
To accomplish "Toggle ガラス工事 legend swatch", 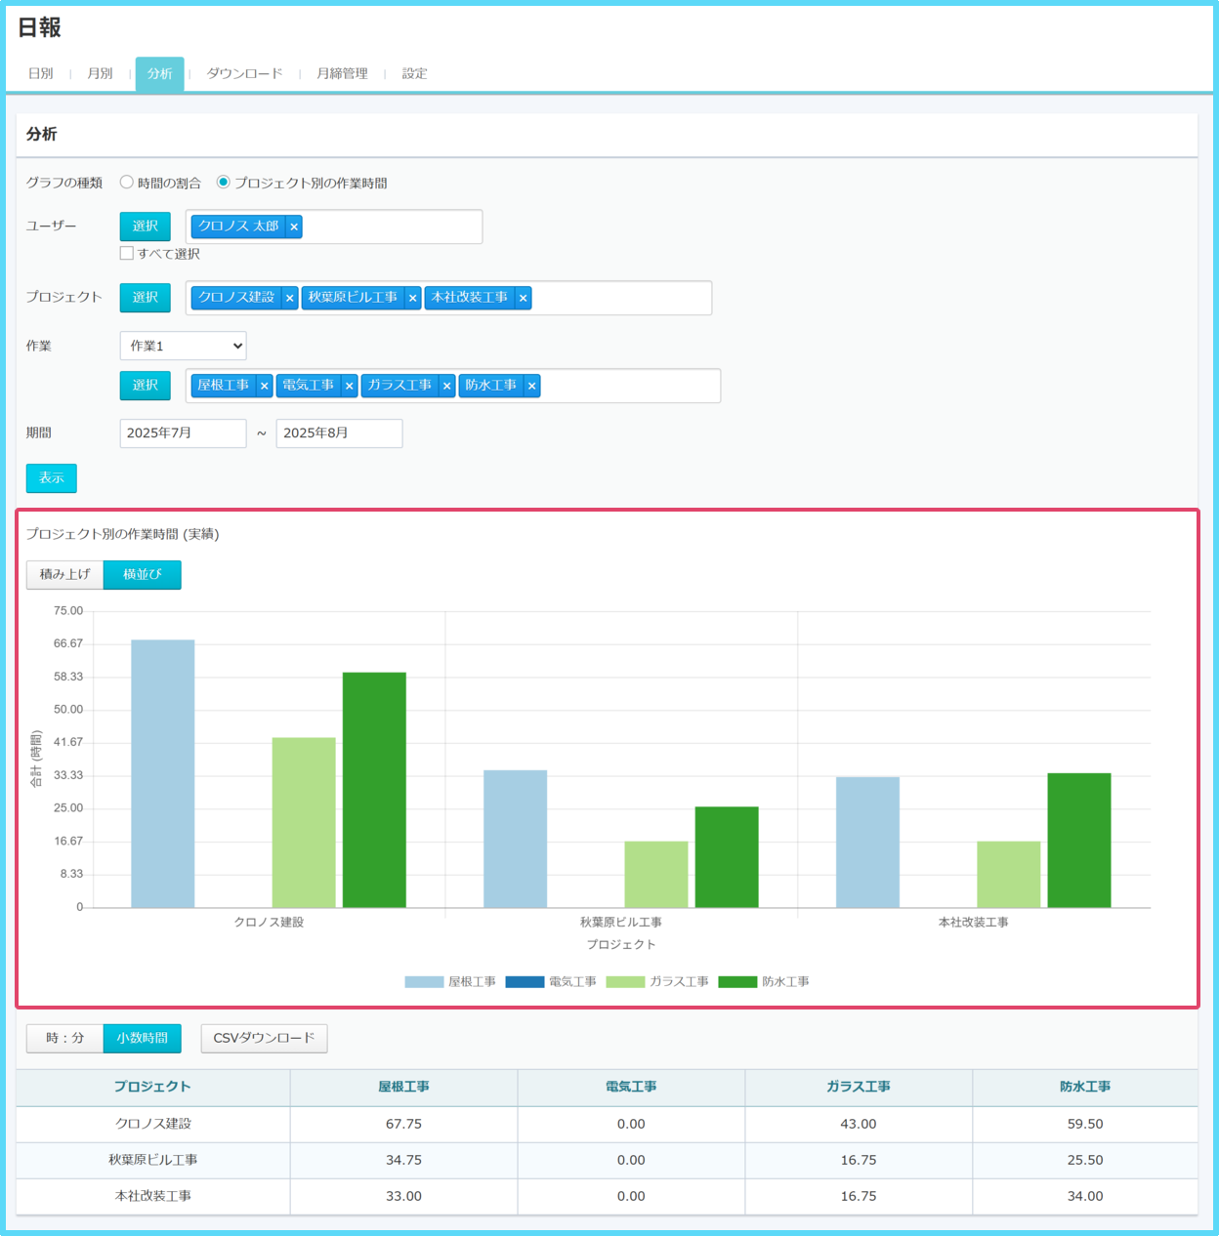I will [x=626, y=982].
